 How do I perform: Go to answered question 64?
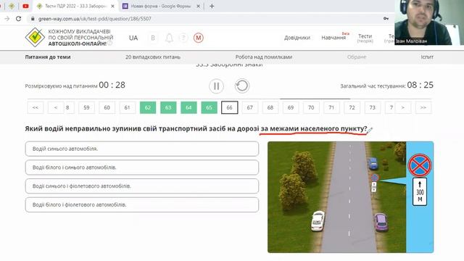point(188,107)
